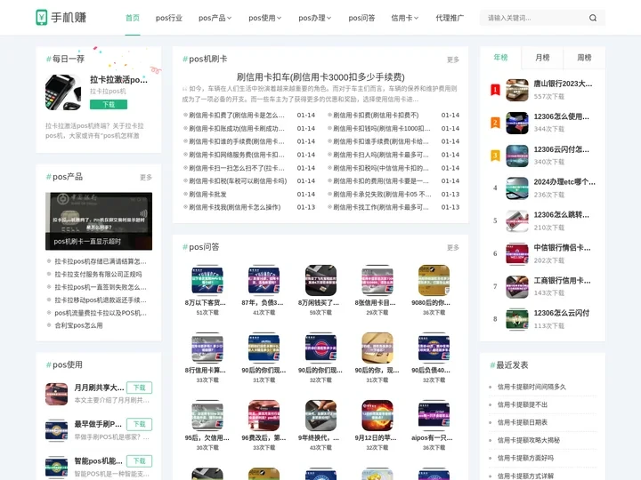The height and width of the screenshot is (480, 641).
Task: Open recent post 信用卡提额方面好吗
Action: click(525, 458)
